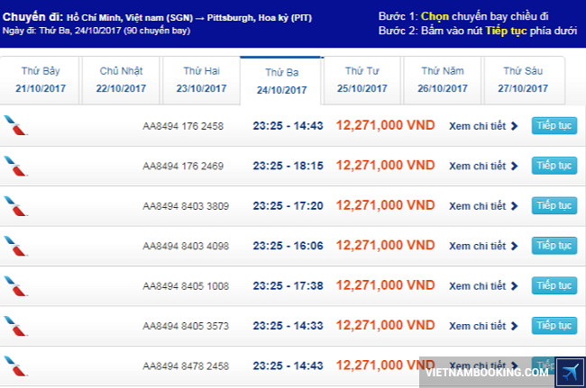Click the airplane icon in watermark corner
586x388 pixels.
[570, 370]
